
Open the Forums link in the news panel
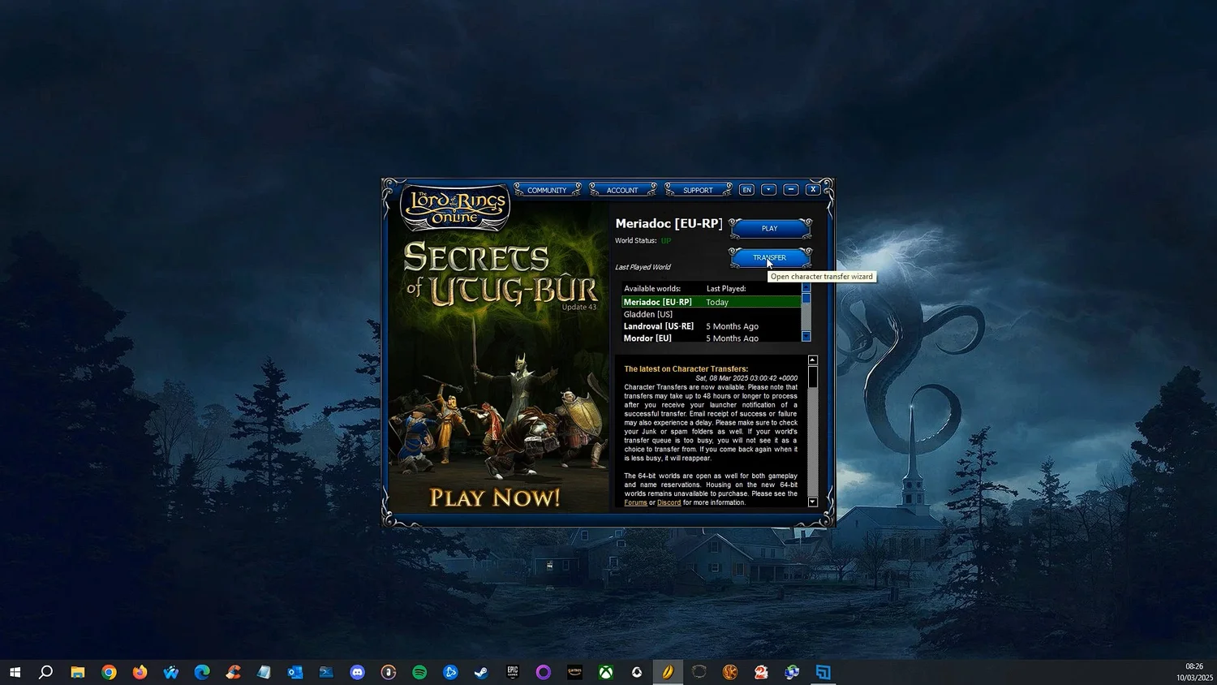(x=635, y=502)
